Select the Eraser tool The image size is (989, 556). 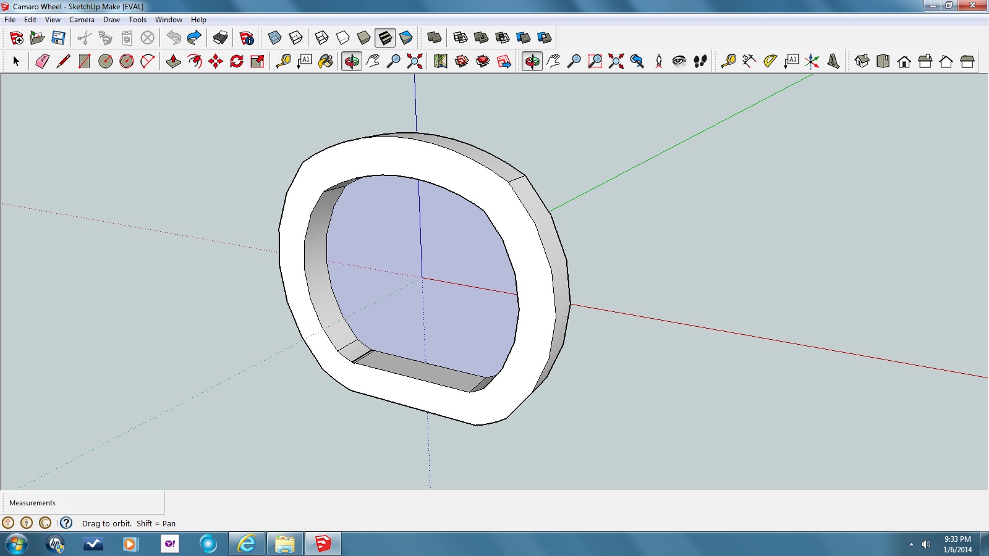pos(42,61)
